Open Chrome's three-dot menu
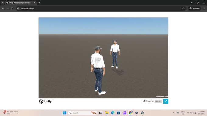Image resolution: width=207 pixels, height=116 pixels. point(204,8)
